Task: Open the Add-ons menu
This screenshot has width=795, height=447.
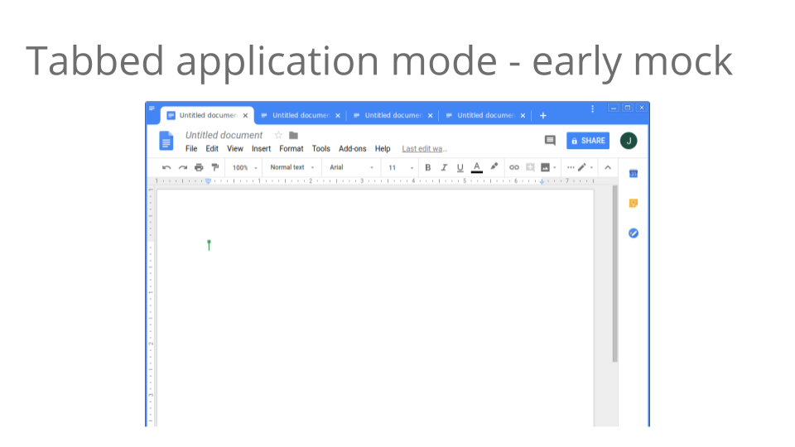Action: coord(353,148)
